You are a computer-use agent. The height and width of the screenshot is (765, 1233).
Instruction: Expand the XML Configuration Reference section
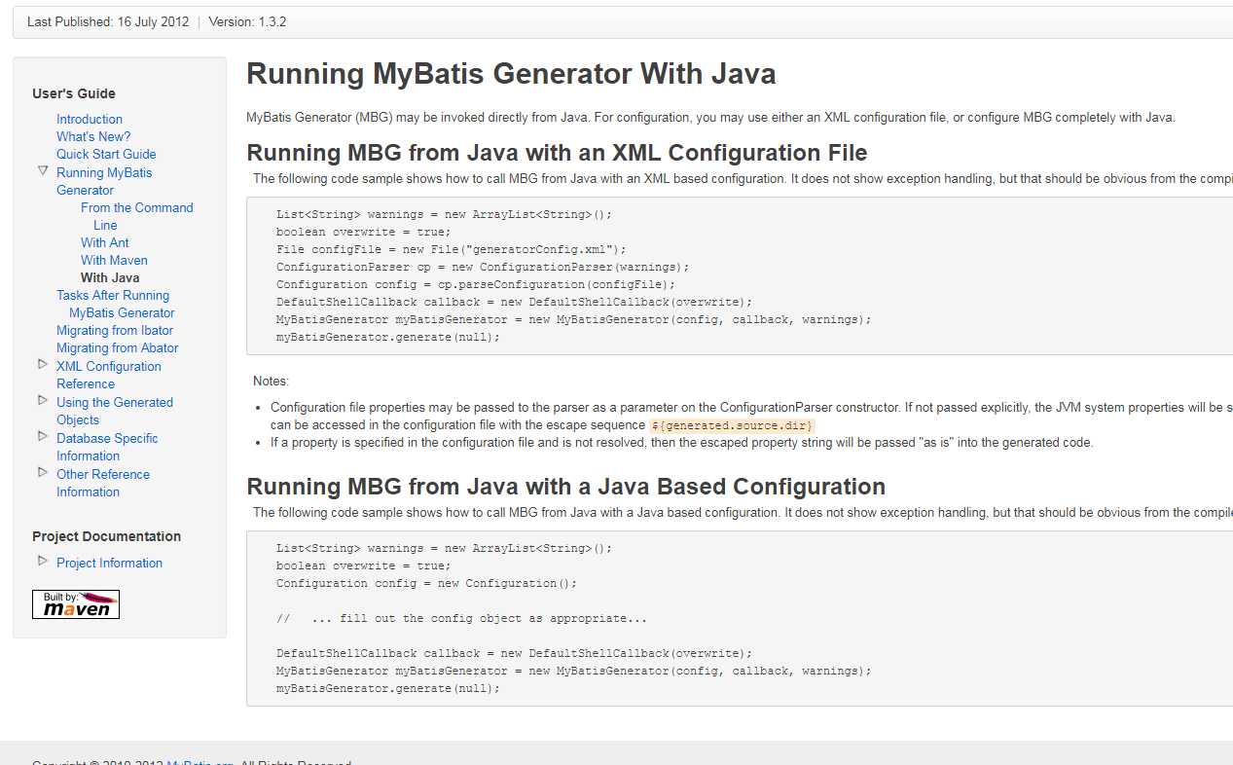(x=42, y=364)
